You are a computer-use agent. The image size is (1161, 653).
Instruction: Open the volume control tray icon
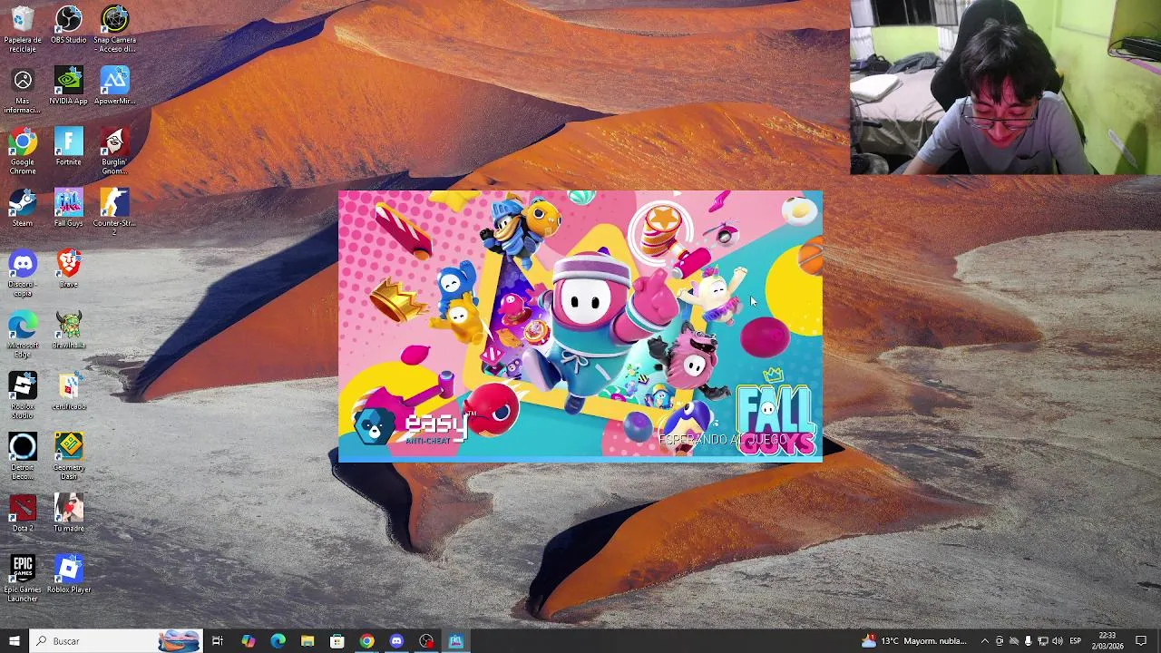click(x=1058, y=641)
